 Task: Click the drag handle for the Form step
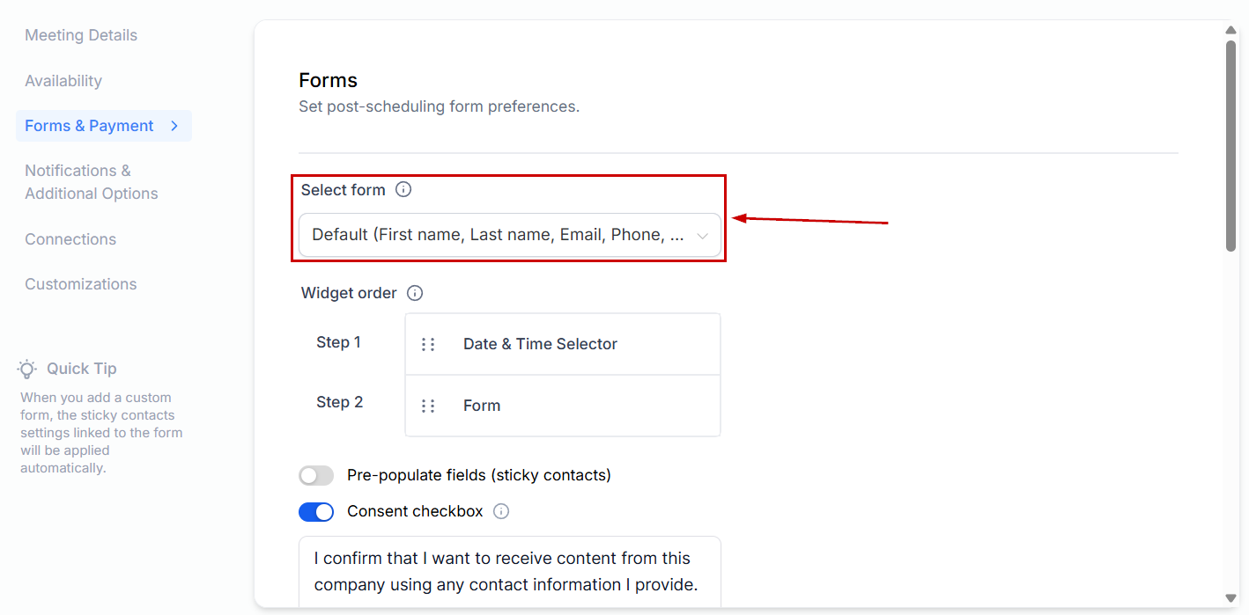click(x=428, y=406)
